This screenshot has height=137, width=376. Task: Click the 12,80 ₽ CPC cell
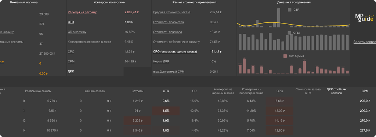(279, 130)
